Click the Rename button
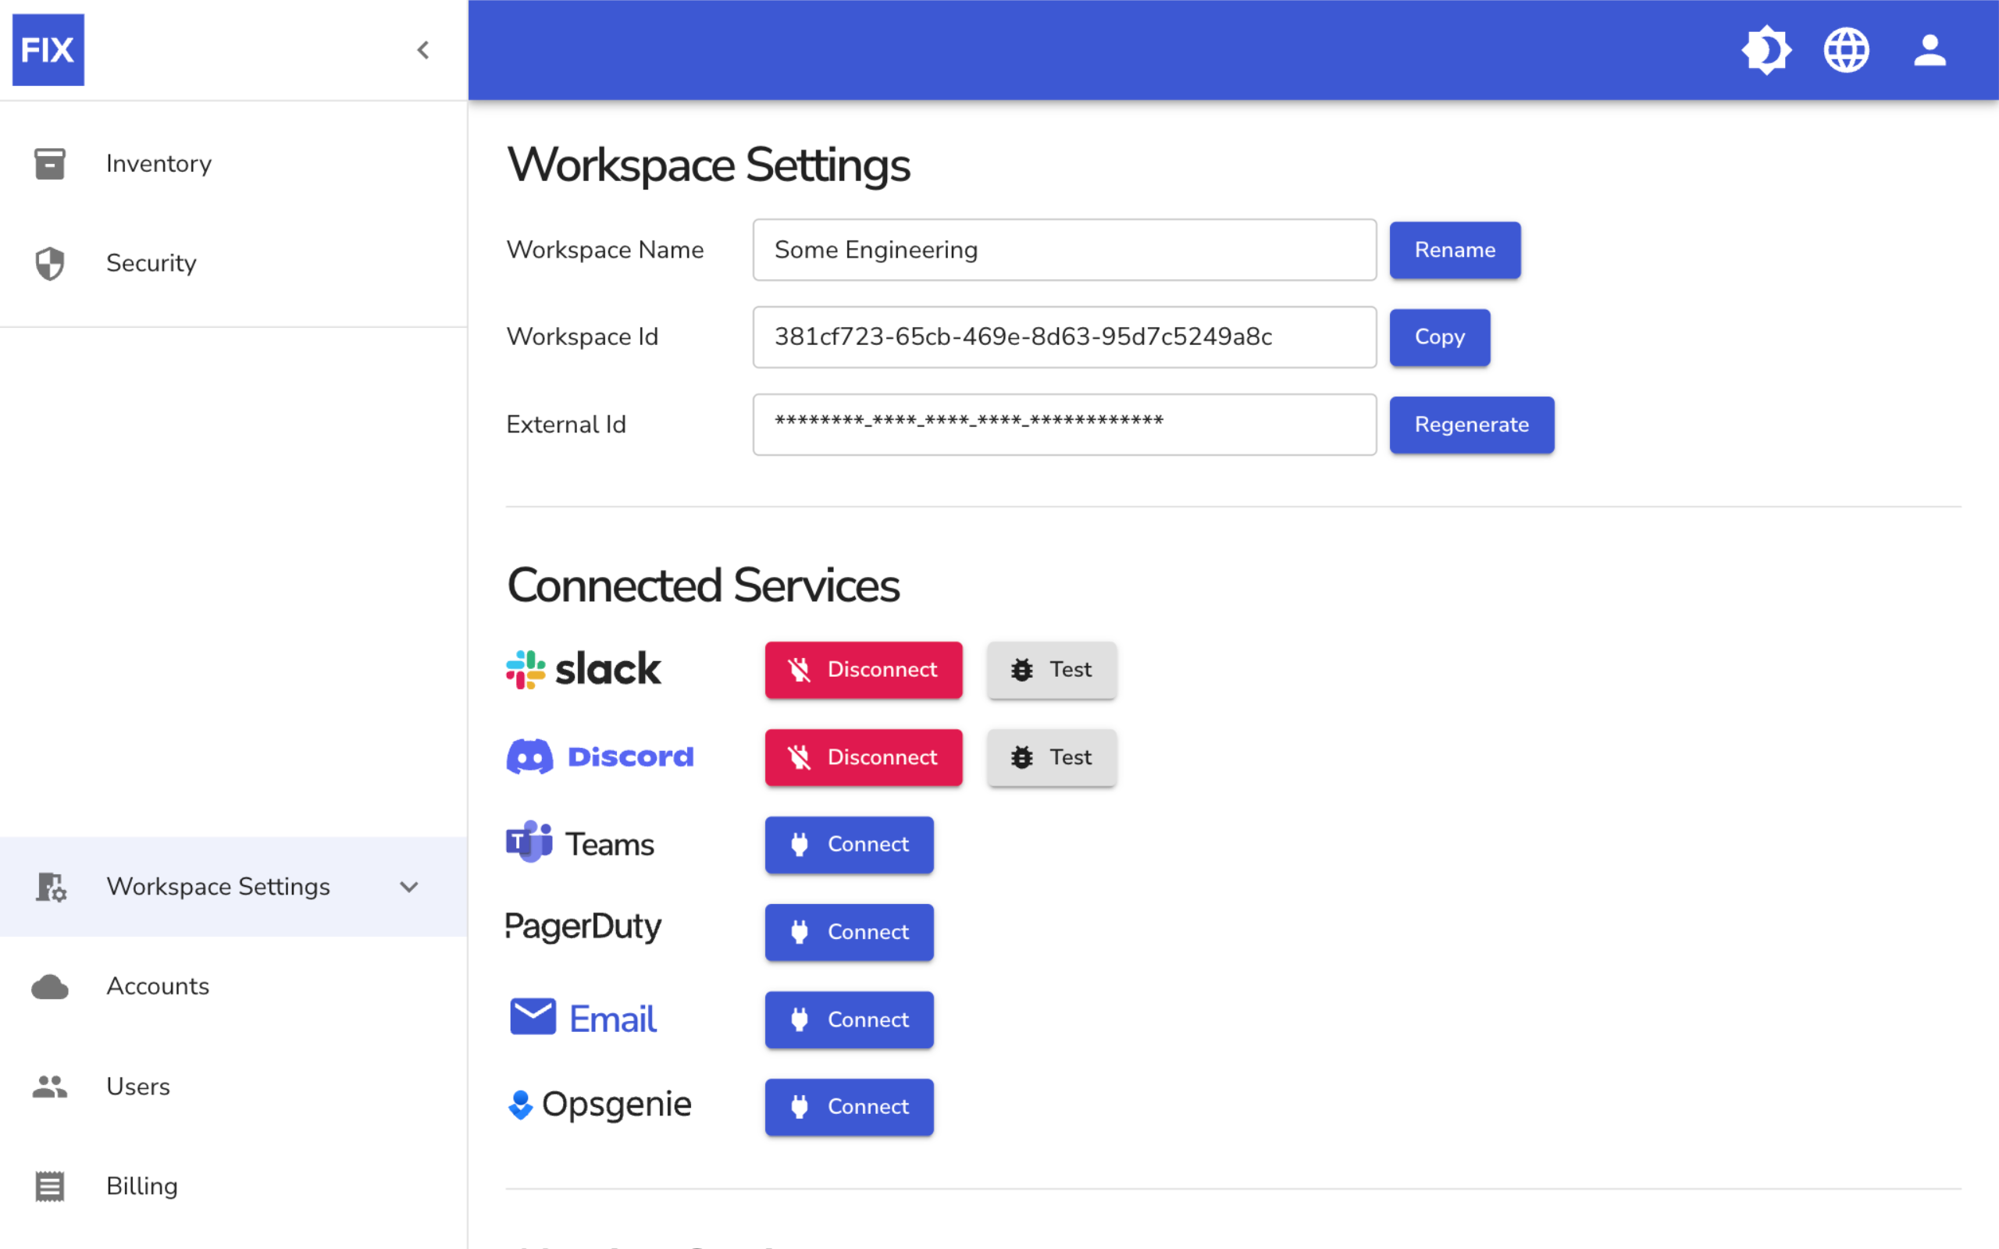This screenshot has width=1999, height=1249. (x=1455, y=250)
